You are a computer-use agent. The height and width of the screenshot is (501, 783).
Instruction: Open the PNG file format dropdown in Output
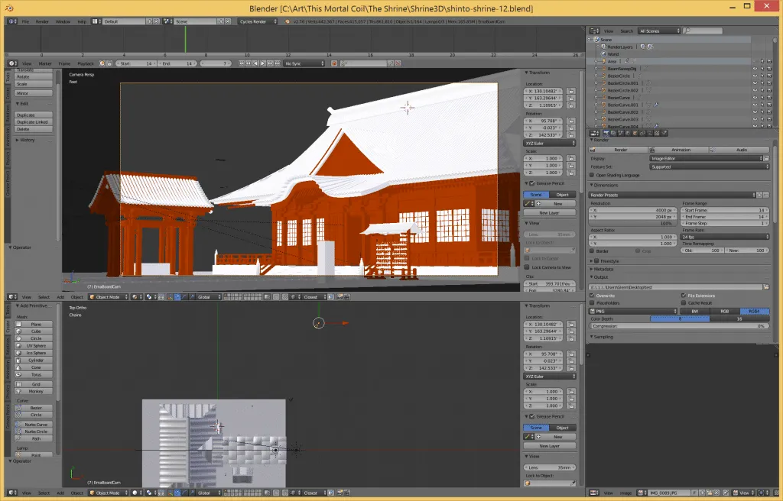point(632,312)
